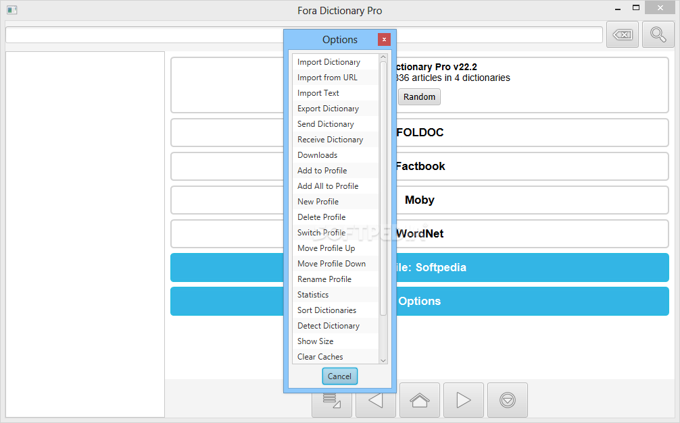The height and width of the screenshot is (423, 680).
Task: Click the scroll down arrow in Options list
Action: (x=383, y=360)
